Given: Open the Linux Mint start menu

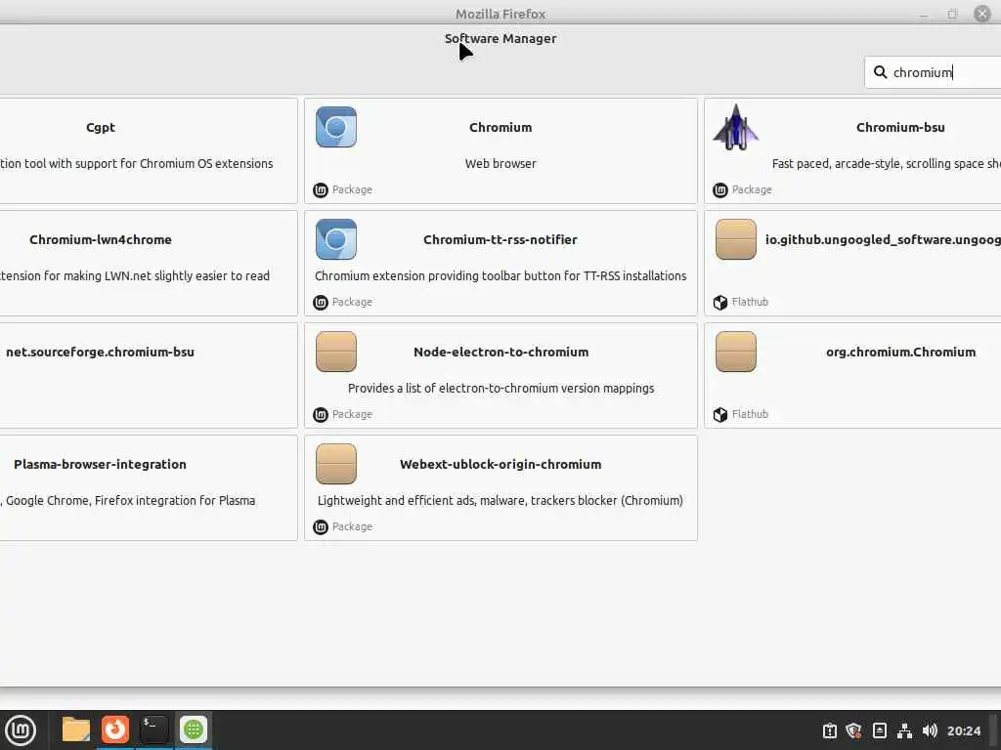Looking at the screenshot, I should [21, 729].
